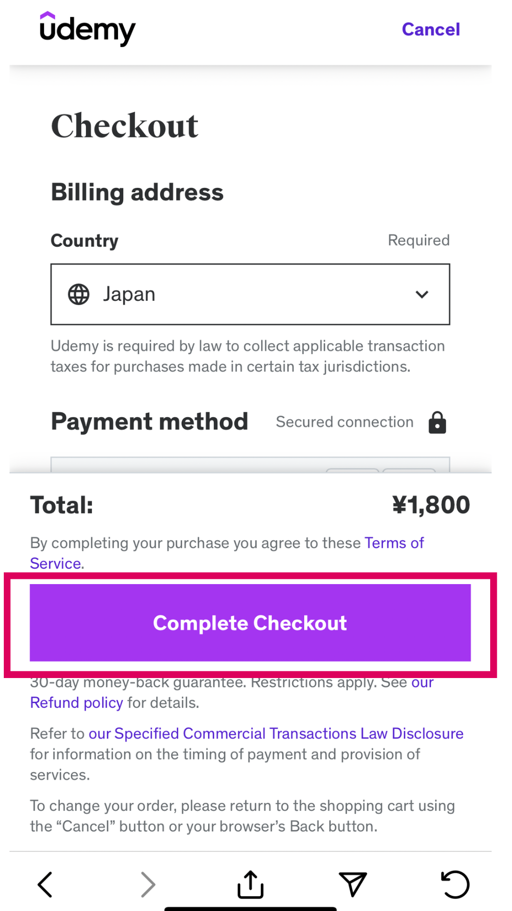The image size is (512, 911).
Task: Open the share sheet icon
Action: 250,884
